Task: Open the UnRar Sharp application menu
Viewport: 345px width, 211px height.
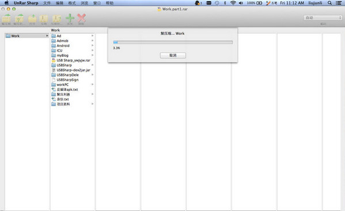Action: [x=26, y=3]
